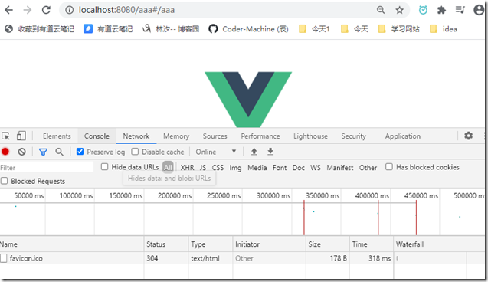This screenshot has height=282, width=488.
Task: Open the 今天1 bookmark folder
Action: tap(314, 29)
